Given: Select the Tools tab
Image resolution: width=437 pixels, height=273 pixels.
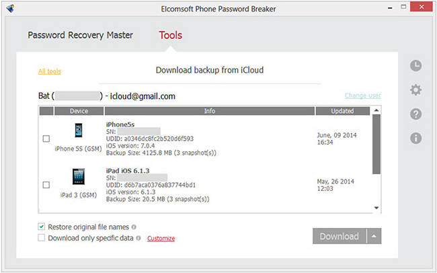Looking at the screenshot, I should coord(170,35).
